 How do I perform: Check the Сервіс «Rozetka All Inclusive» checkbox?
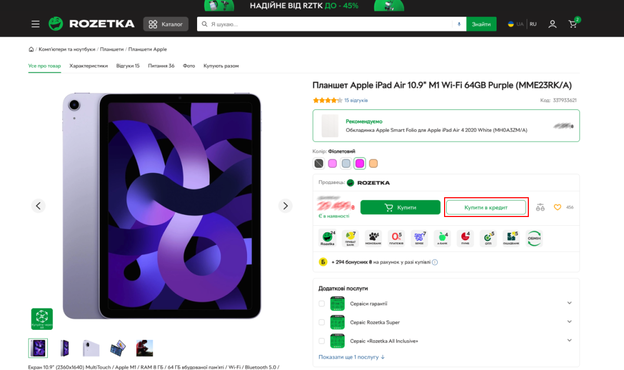pyautogui.click(x=322, y=341)
